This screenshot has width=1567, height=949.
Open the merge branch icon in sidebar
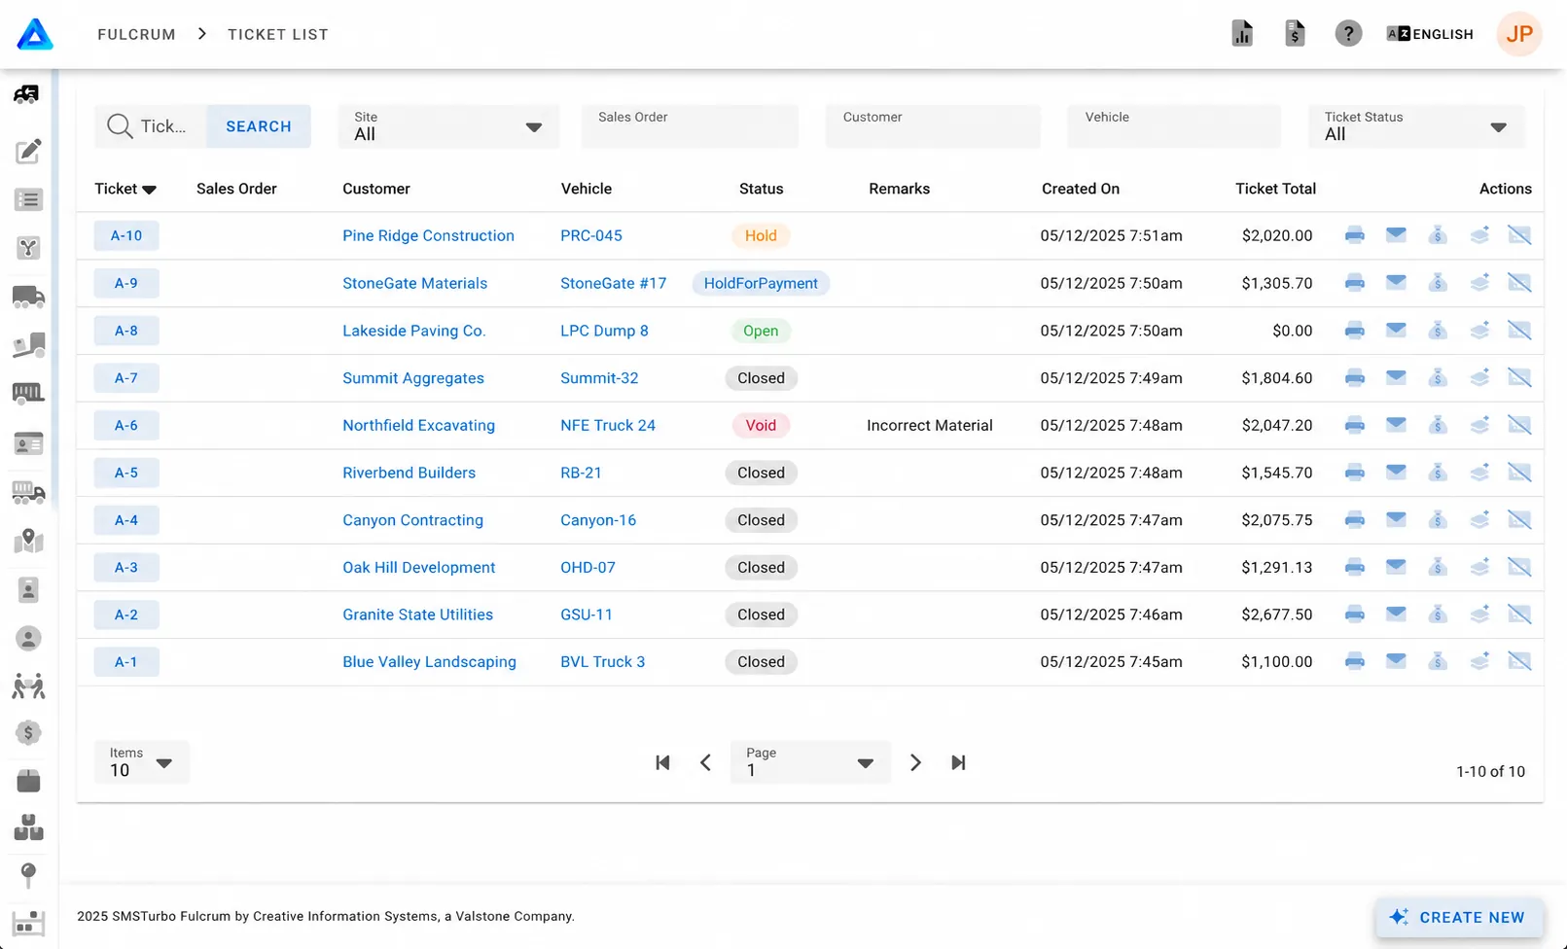pos(28,248)
